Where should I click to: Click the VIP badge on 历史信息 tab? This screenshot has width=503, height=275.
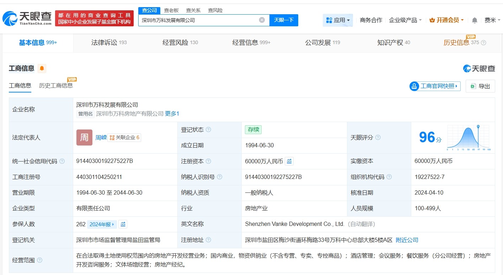pos(470,37)
